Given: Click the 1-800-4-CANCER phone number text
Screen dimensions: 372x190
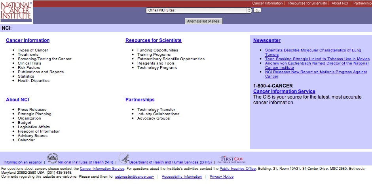Looking at the screenshot, I should [x=273, y=86].
